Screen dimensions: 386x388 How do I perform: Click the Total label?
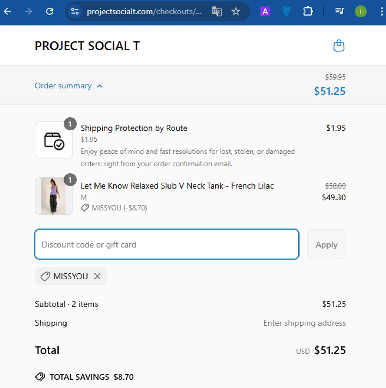pos(47,350)
